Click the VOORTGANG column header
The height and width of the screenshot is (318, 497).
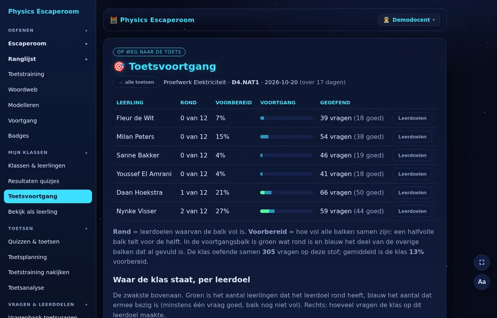coord(278,103)
